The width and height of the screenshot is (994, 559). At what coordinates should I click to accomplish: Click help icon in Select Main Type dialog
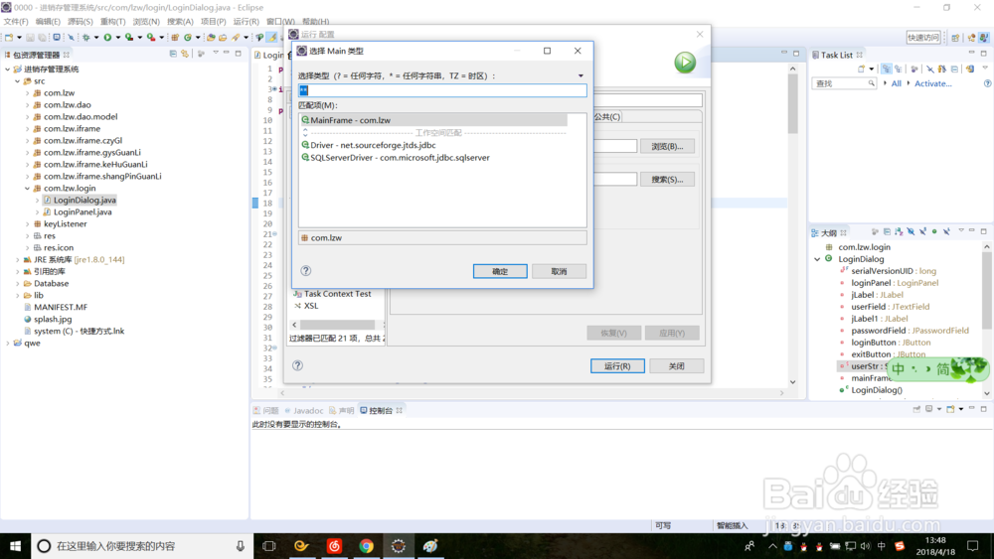point(305,271)
